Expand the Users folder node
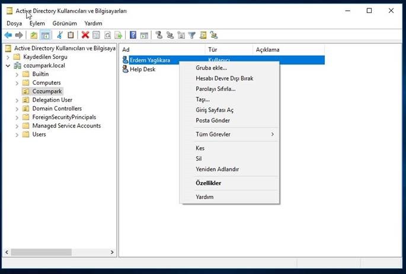The height and width of the screenshot is (274, 406). coord(17,135)
